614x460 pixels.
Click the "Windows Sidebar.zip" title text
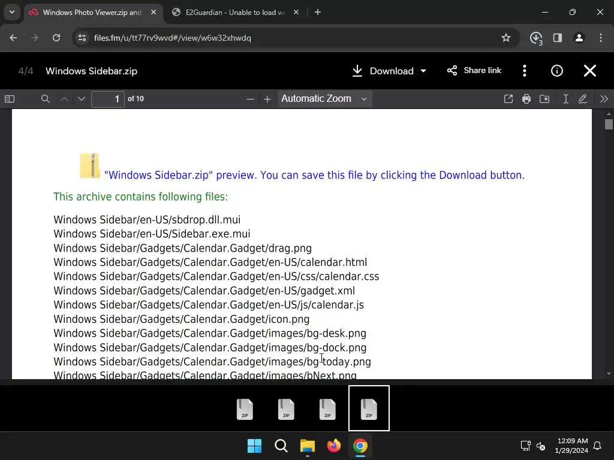[x=91, y=71]
